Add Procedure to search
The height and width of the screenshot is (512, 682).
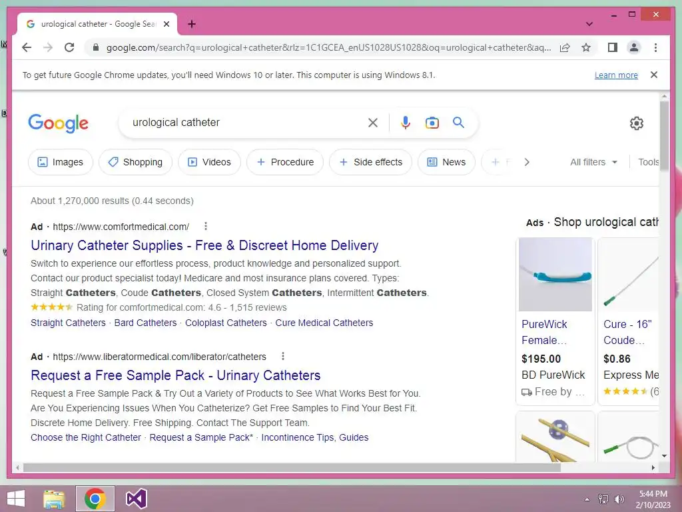pos(285,162)
